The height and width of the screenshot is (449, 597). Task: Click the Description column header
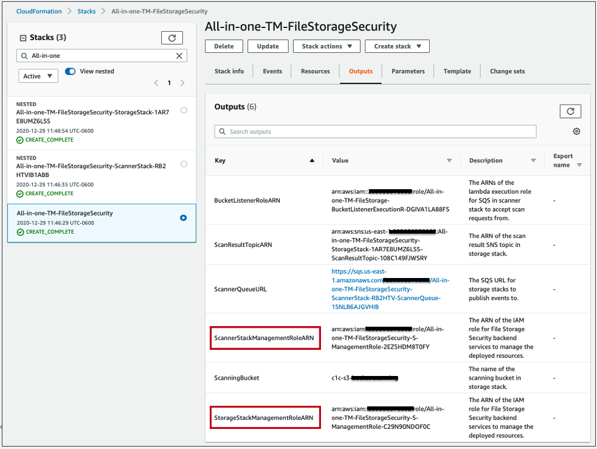(486, 161)
